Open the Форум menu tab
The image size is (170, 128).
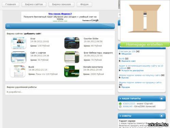point(84,4)
